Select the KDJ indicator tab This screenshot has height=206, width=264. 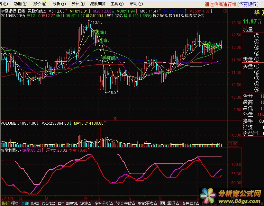[60, 203]
